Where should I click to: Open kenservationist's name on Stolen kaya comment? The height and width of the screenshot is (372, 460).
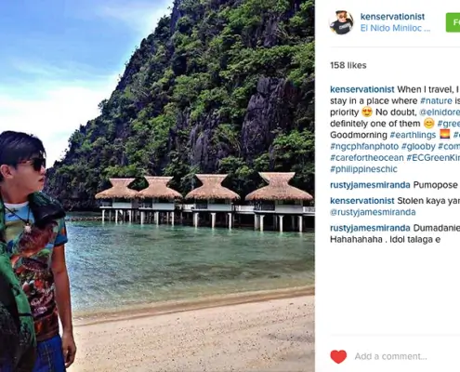coord(362,201)
